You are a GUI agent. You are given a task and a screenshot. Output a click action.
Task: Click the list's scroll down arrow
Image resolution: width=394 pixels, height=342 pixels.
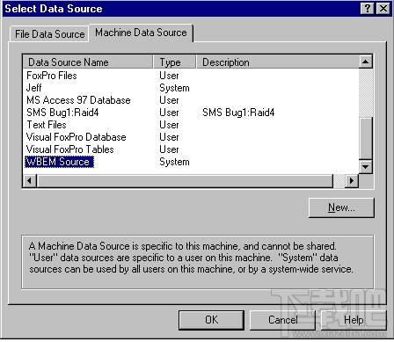point(366,167)
